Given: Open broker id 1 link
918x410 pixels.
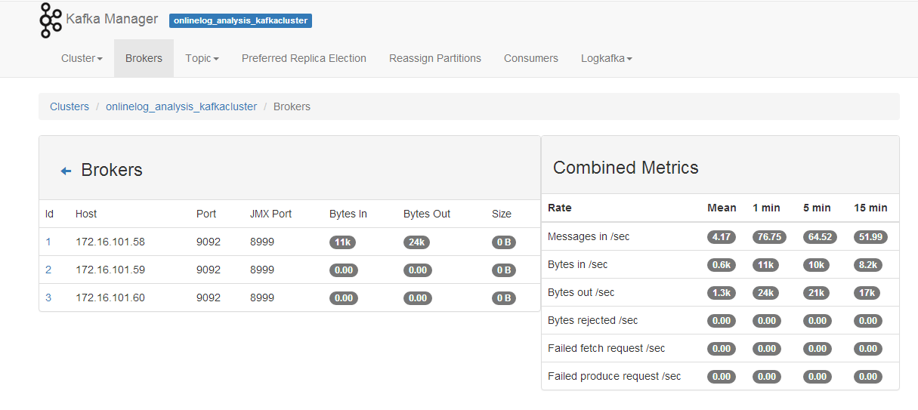Looking at the screenshot, I should pos(48,242).
